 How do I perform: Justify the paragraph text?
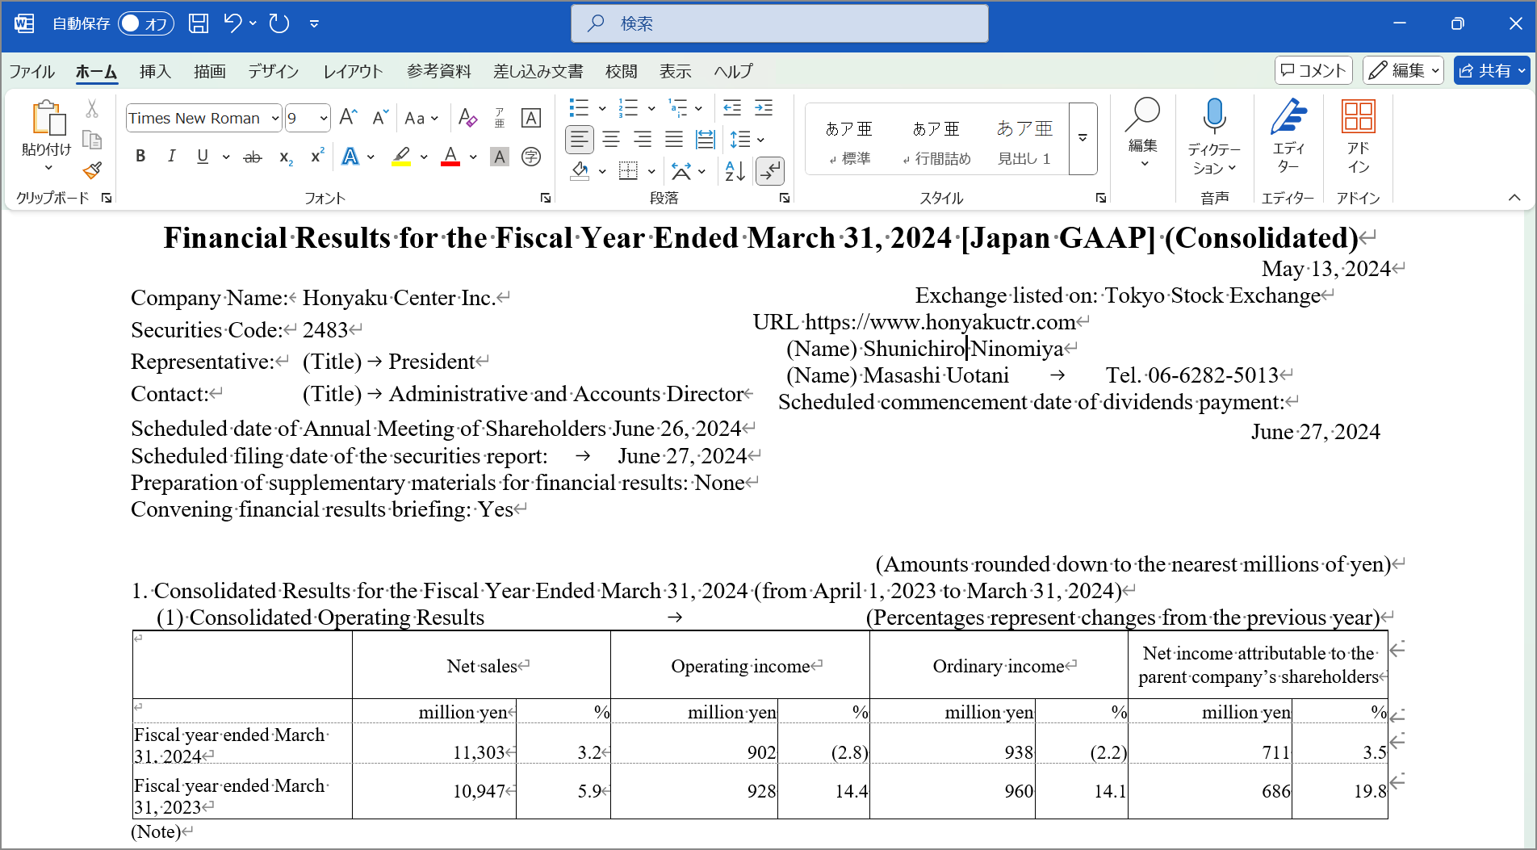point(674,140)
